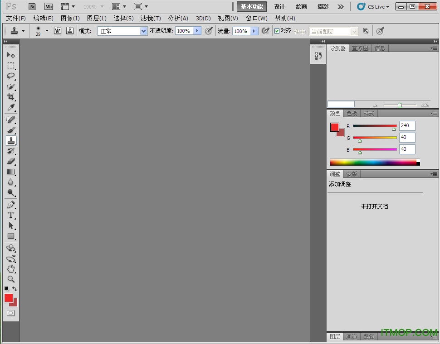
Task: Switch to the 设计 workspace
Action: pos(279,6)
